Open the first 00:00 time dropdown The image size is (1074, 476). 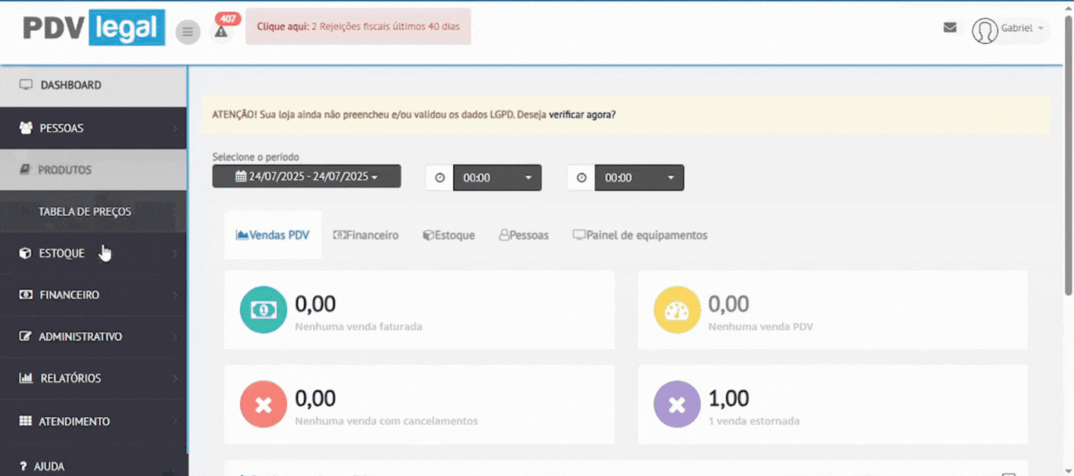pyautogui.click(x=496, y=178)
